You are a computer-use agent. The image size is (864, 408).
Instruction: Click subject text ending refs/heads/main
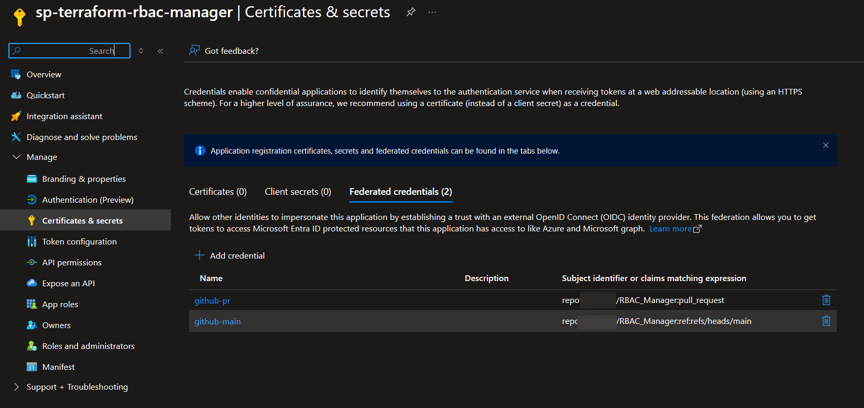(x=657, y=321)
